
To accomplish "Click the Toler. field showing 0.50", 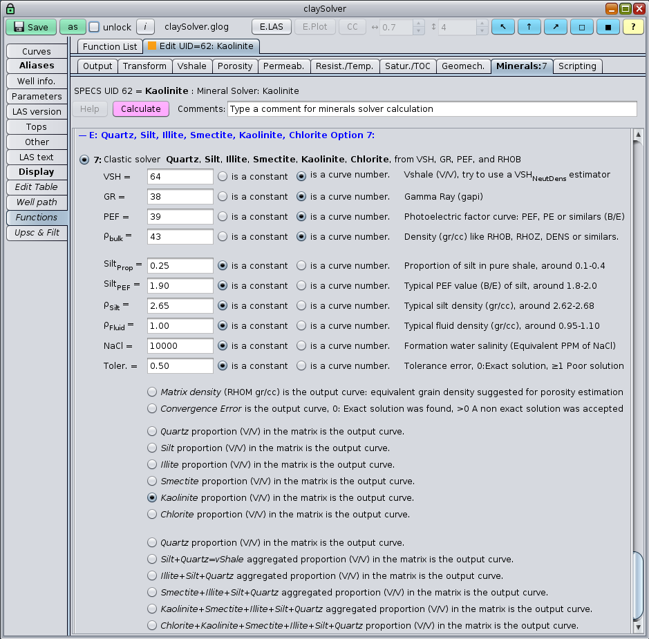I will coord(180,365).
